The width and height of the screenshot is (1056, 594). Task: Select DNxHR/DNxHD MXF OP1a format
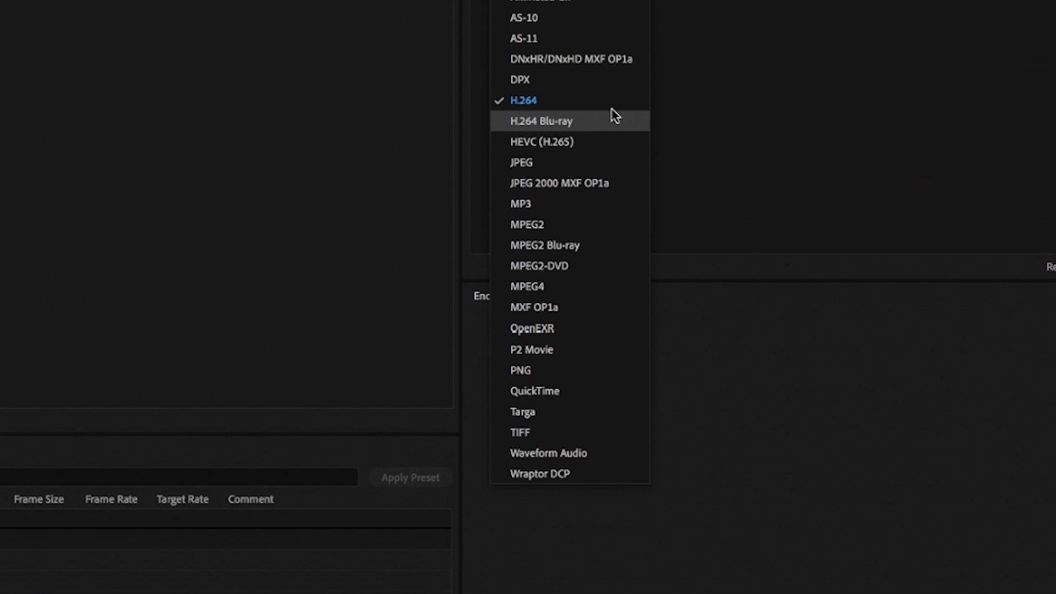tap(570, 59)
